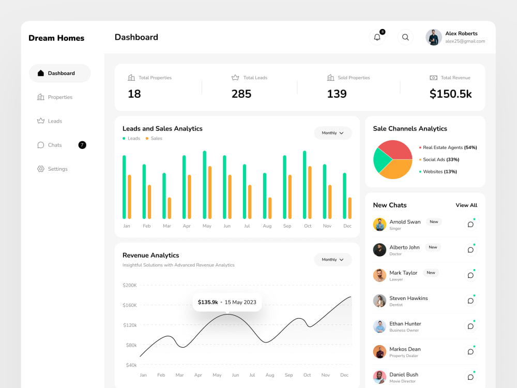Image resolution: width=517 pixels, height=388 pixels.
Task: Click Ethan Hunter's avatar
Action: 379,326
